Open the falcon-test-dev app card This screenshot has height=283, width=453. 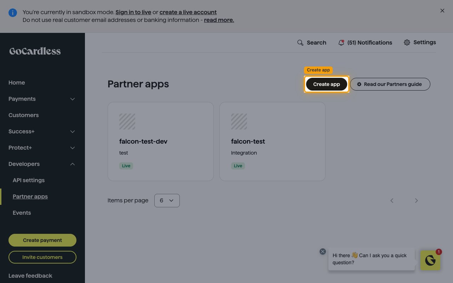point(161,141)
